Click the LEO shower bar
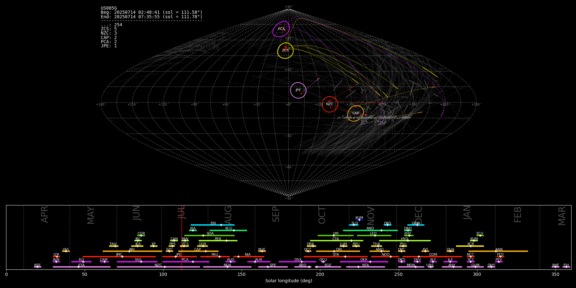This screenshot has height=288, width=576. pyautogui.click(x=374, y=236)
